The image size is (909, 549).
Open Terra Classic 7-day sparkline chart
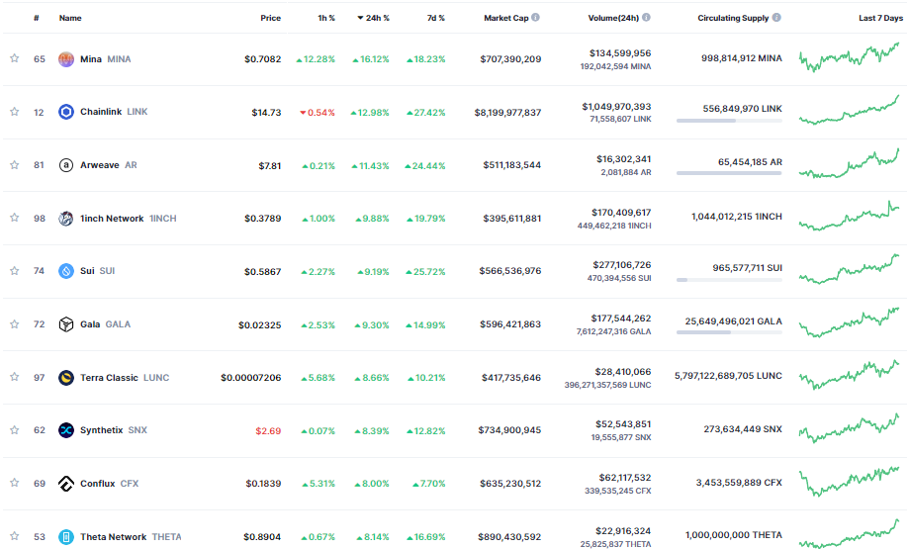coord(850,375)
